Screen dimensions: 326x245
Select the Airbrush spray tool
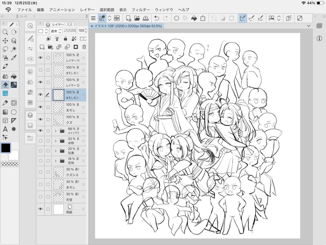click(x=5, y=57)
